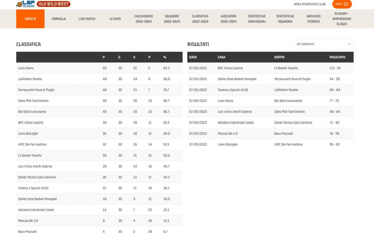Click the 77 - 70 result
The width and height of the screenshot is (374, 247).
pyautogui.click(x=334, y=101)
